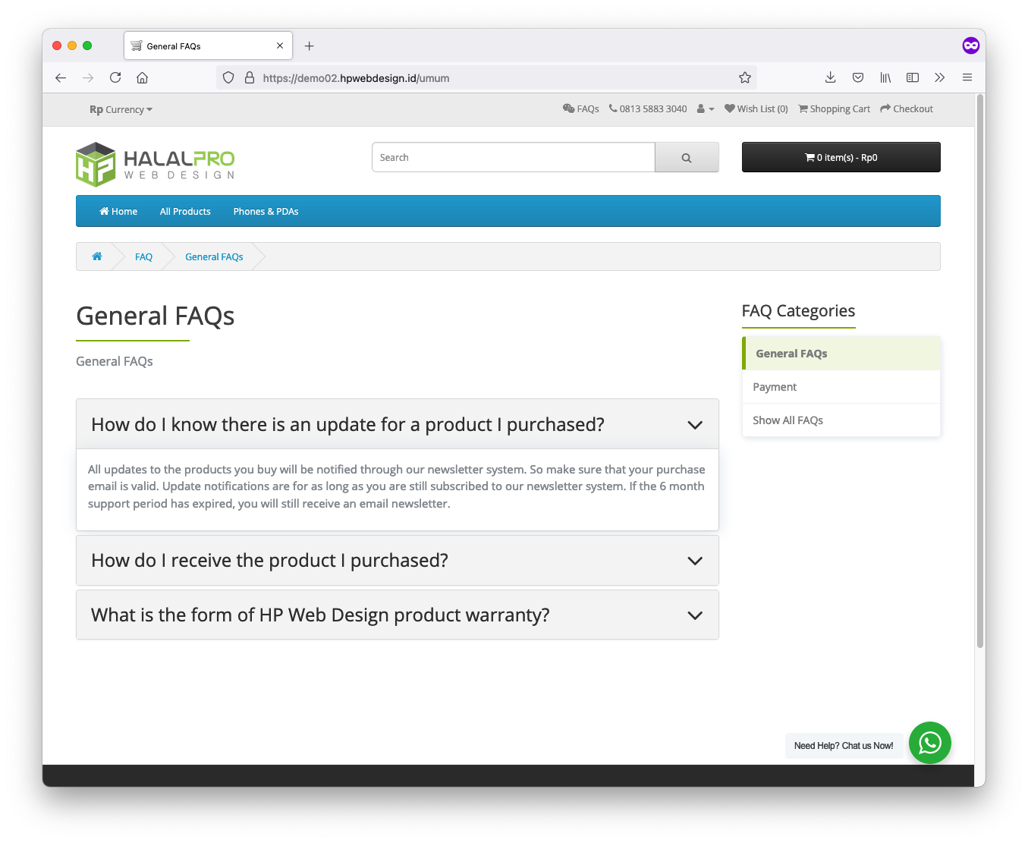Open the Firefox downloads icon
1028x843 pixels.
click(830, 77)
